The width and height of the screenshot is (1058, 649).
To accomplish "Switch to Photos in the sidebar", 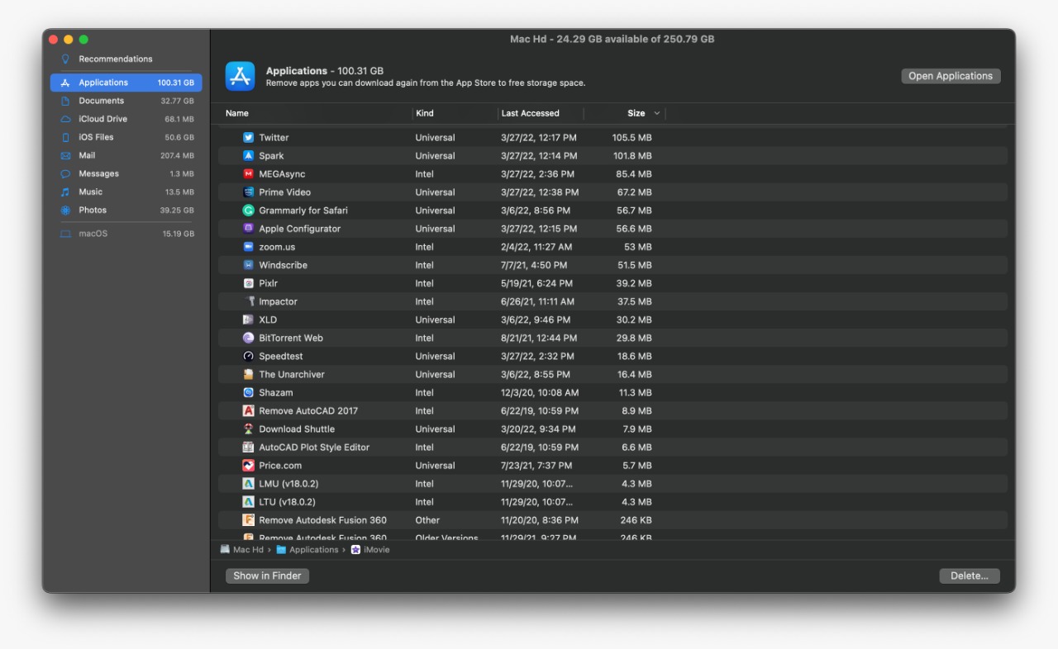I will [x=126, y=210].
